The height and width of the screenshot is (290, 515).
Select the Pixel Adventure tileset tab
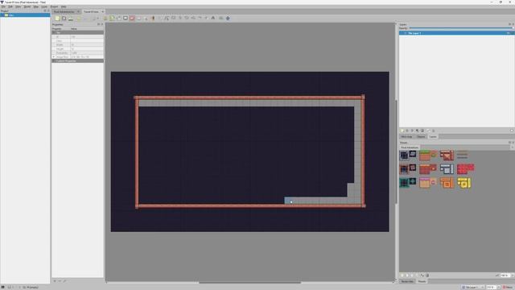coord(410,147)
